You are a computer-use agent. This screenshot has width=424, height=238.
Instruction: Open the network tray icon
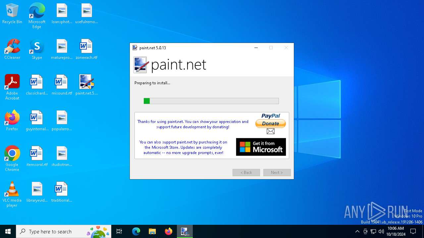point(373,231)
